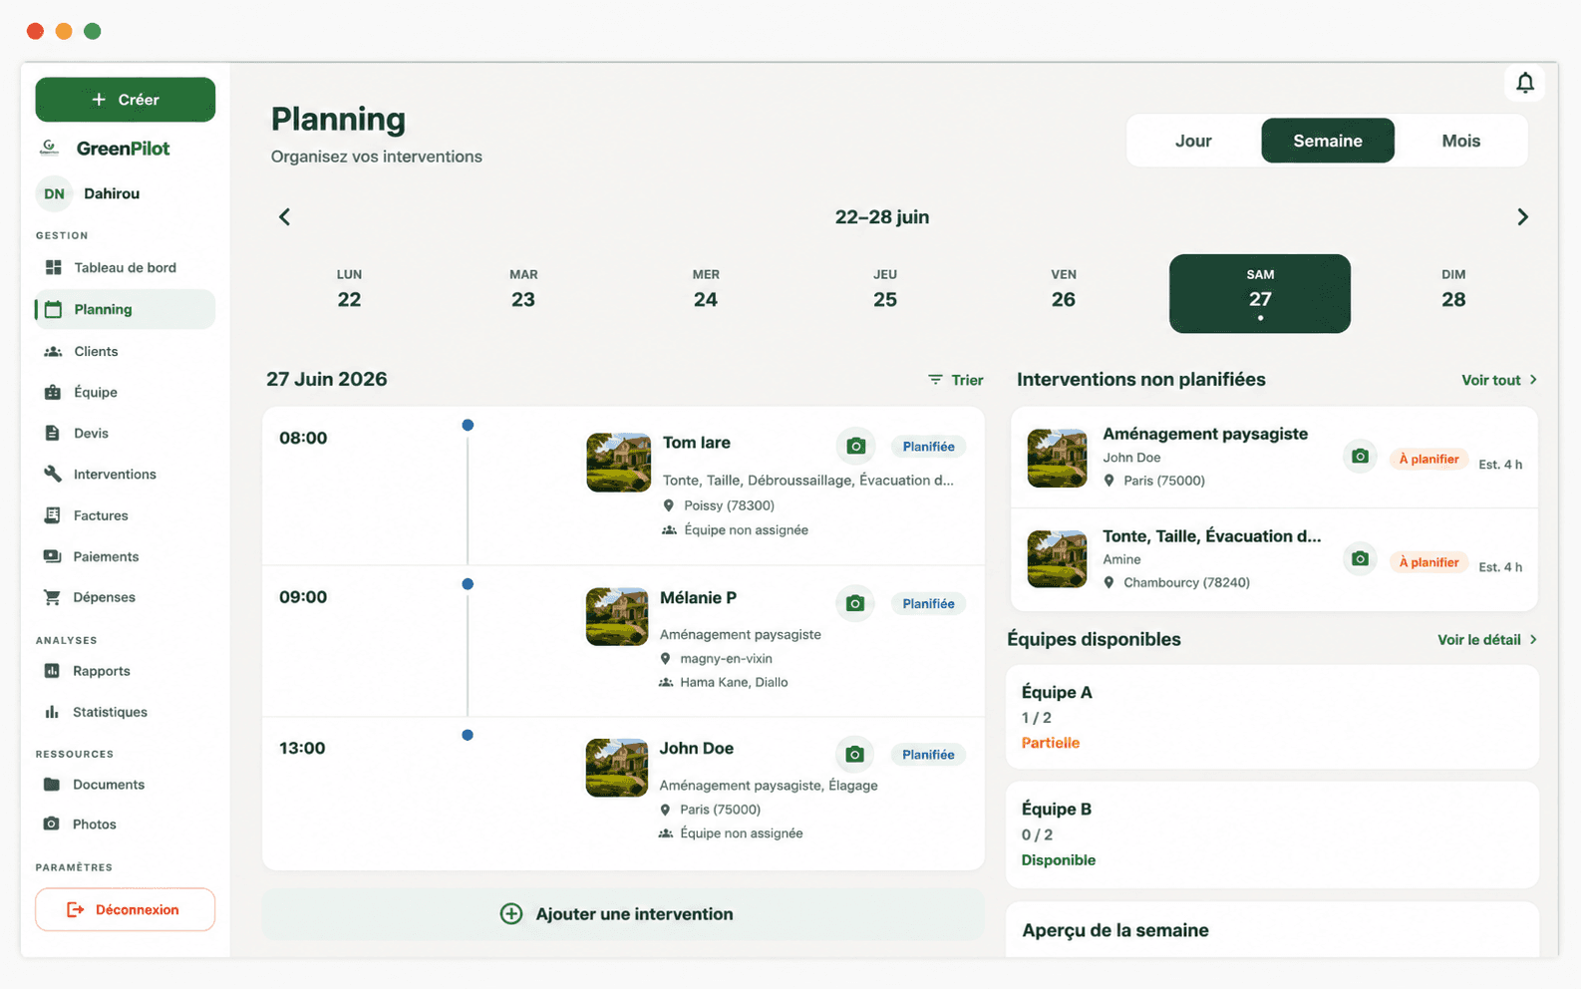Open camera icon on Aménagement paysagiste unplanned card
Viewport: 1581px width, 989px height.
[x=1360, y=457]
